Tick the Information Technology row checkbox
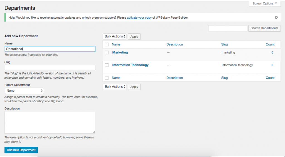The width and height of the screenshot is (285, 157). pyautogui.click(x=107, y=65)
